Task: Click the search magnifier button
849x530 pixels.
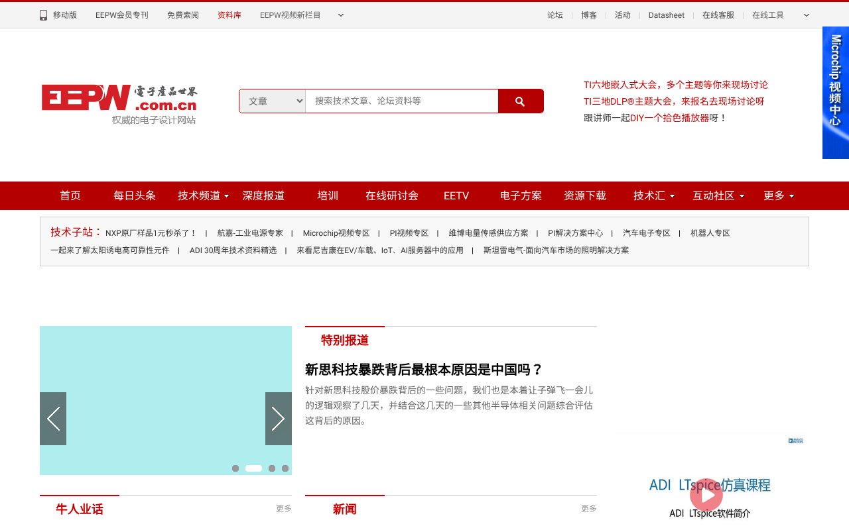Action: (520, 101)
